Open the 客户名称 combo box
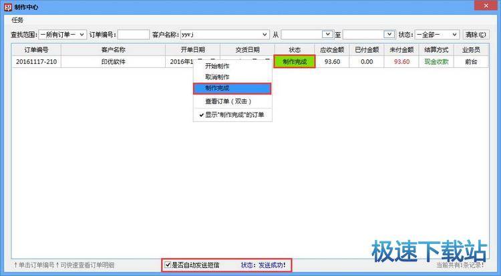 click(x=224, y=35)
